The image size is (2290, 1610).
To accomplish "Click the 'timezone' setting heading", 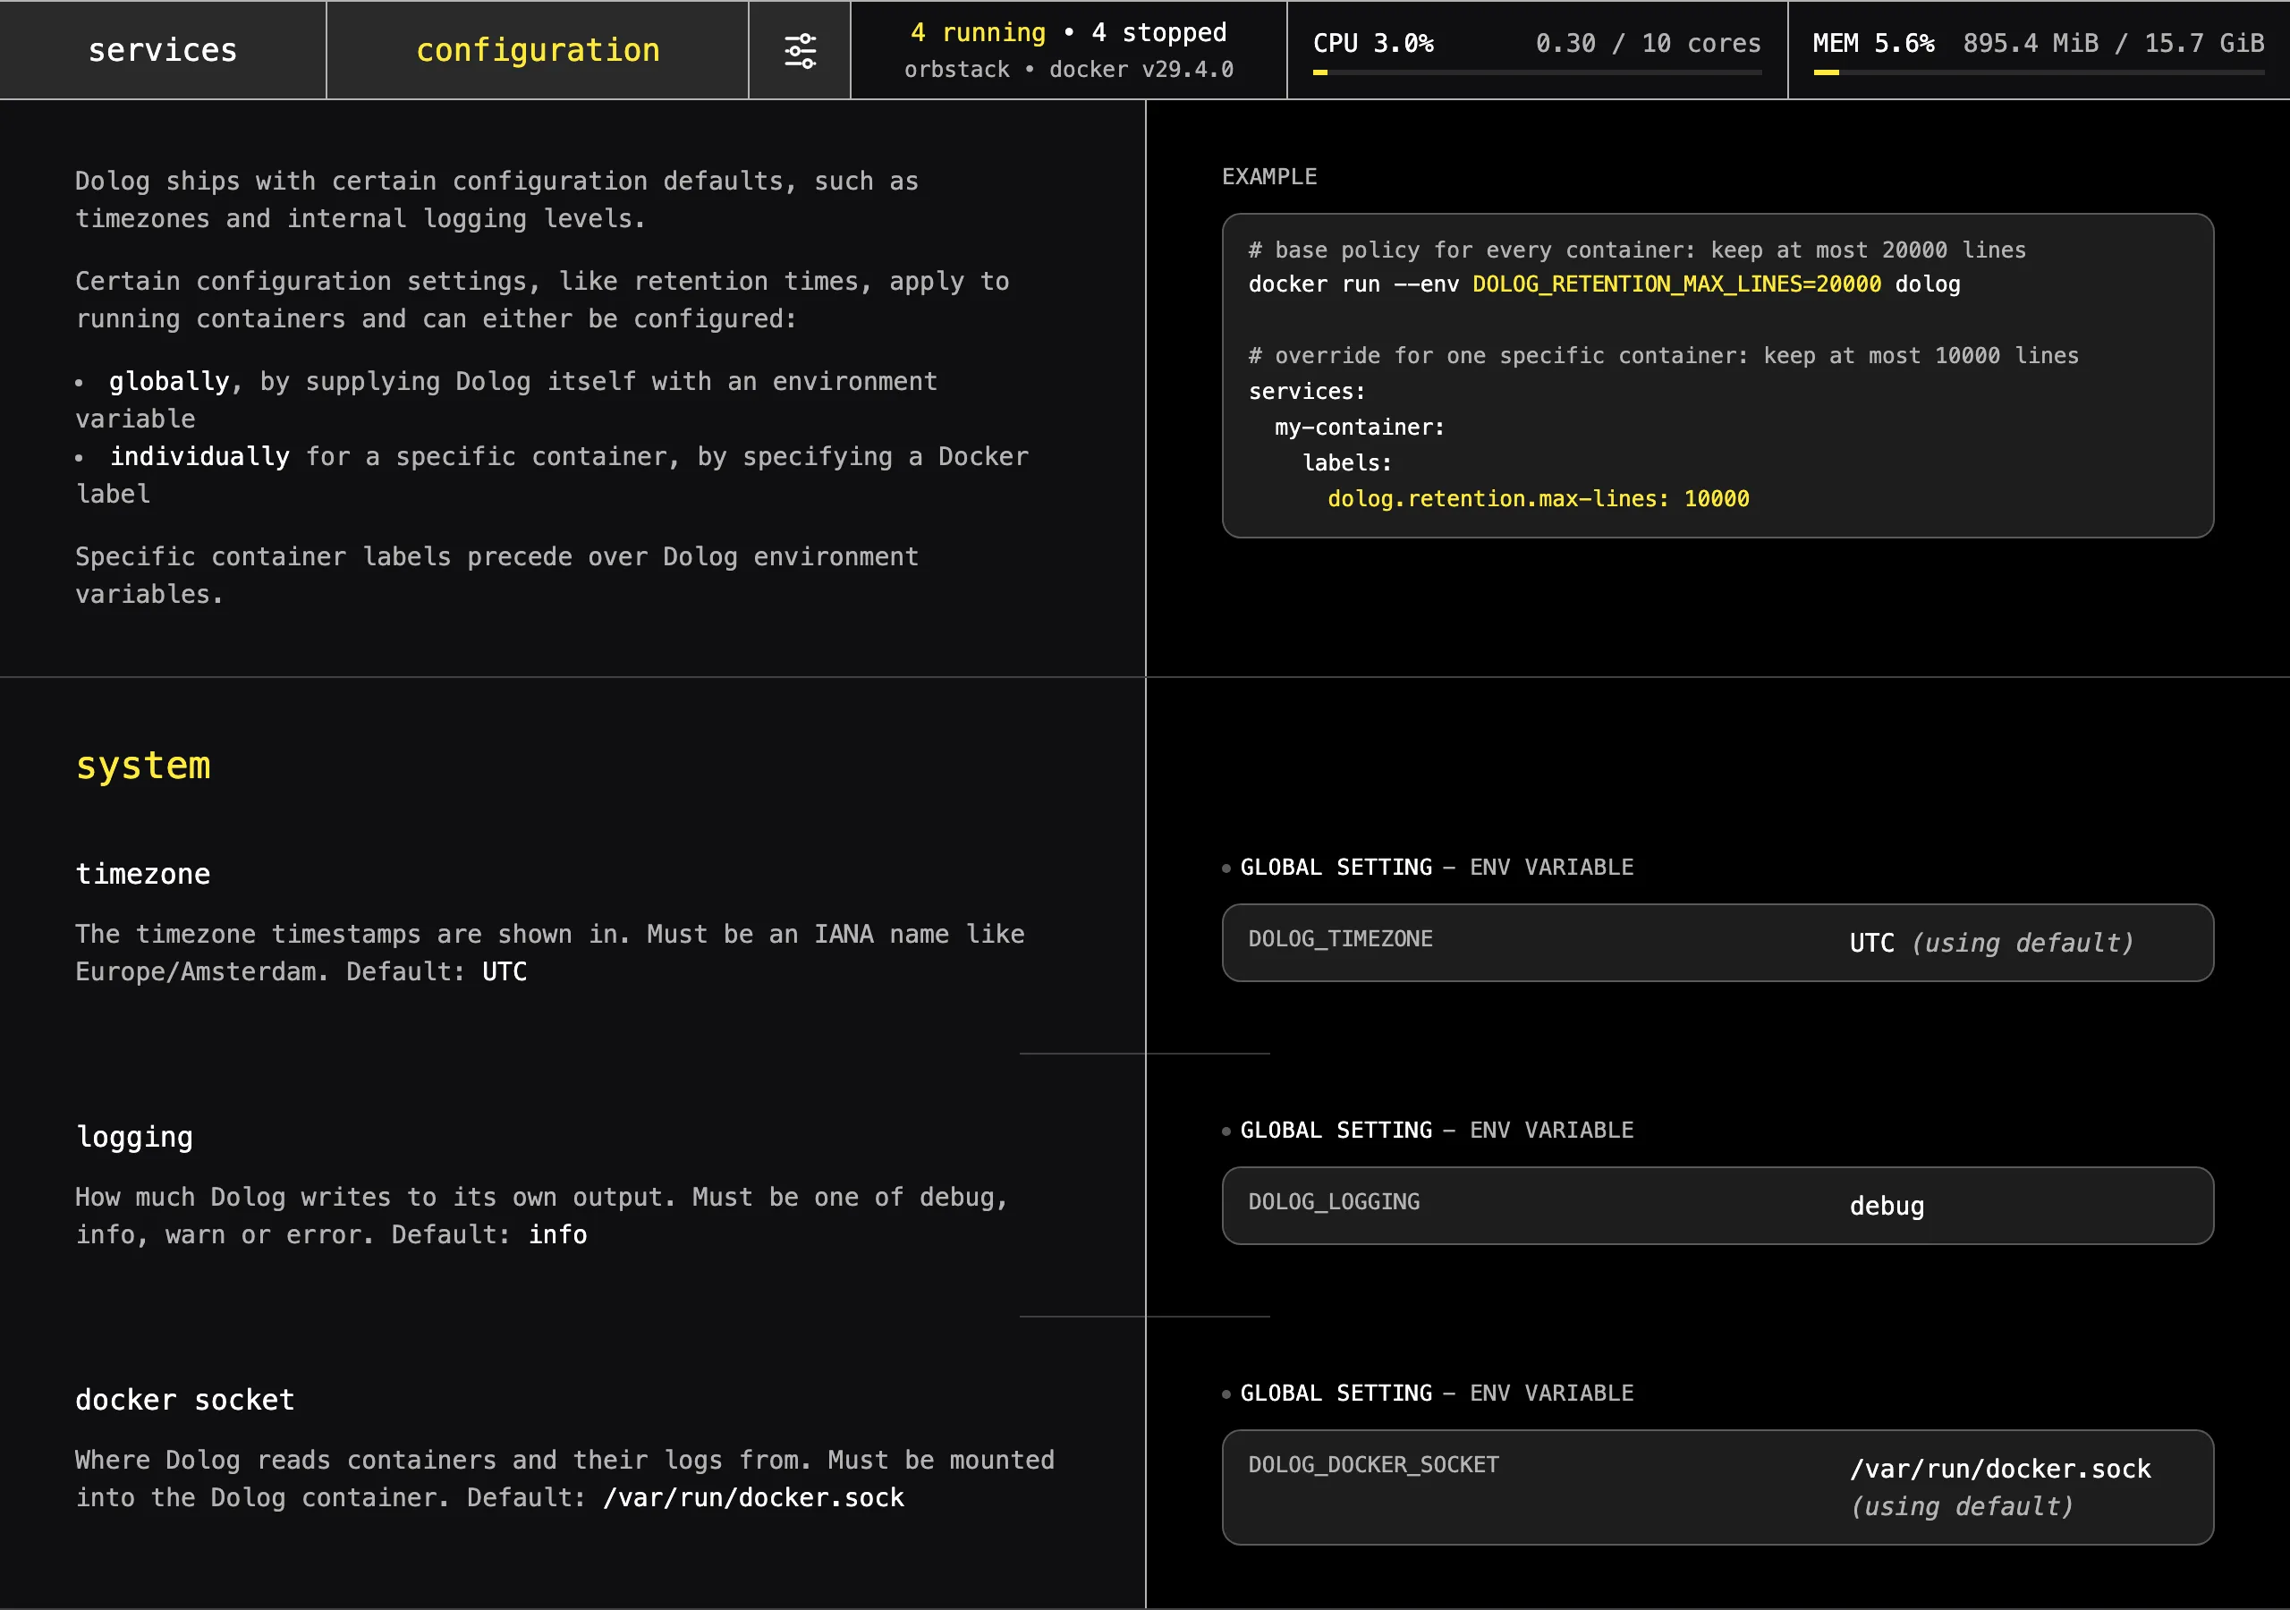I will tap(142, 874).
